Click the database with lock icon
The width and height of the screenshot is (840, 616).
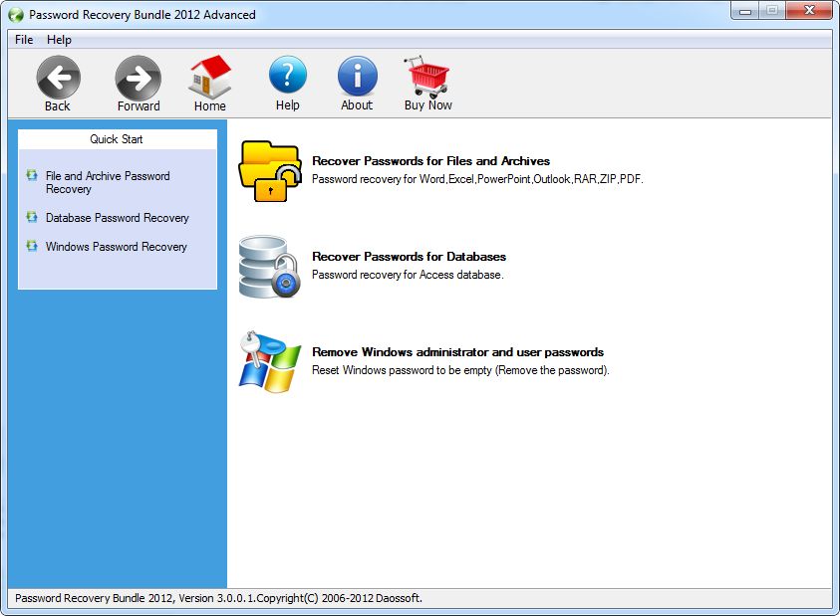click(269, 266)
